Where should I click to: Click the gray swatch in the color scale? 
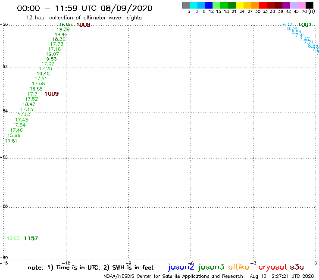[186, 5]
